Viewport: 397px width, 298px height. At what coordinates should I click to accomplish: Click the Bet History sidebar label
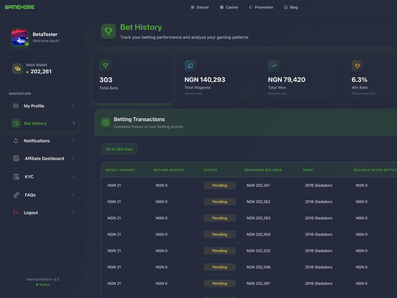pyautogui.click(x=35, y=124)
